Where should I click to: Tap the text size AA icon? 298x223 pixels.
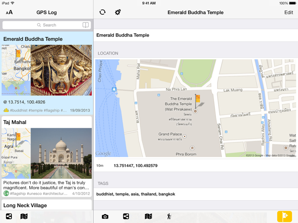point(9,12)
